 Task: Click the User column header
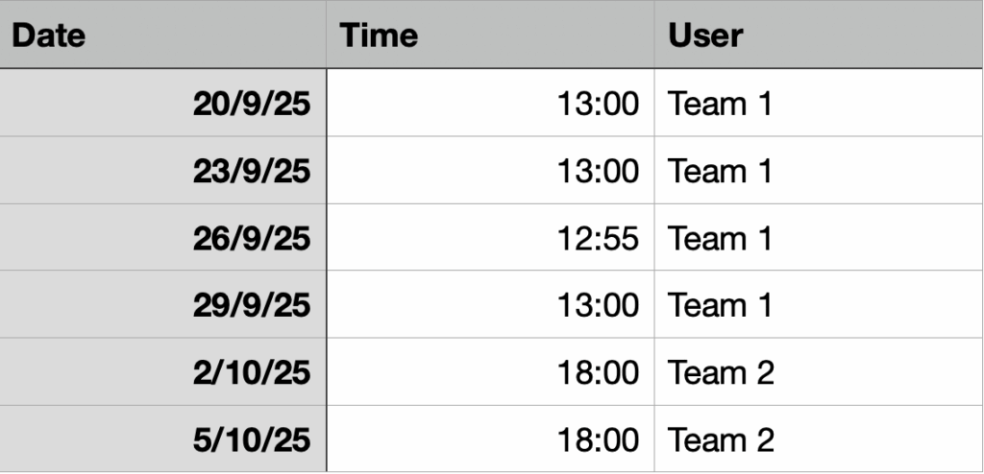[x=705, y=36]
